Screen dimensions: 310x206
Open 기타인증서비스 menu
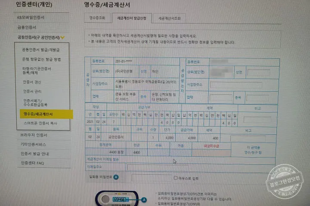[x=33, y=144]
